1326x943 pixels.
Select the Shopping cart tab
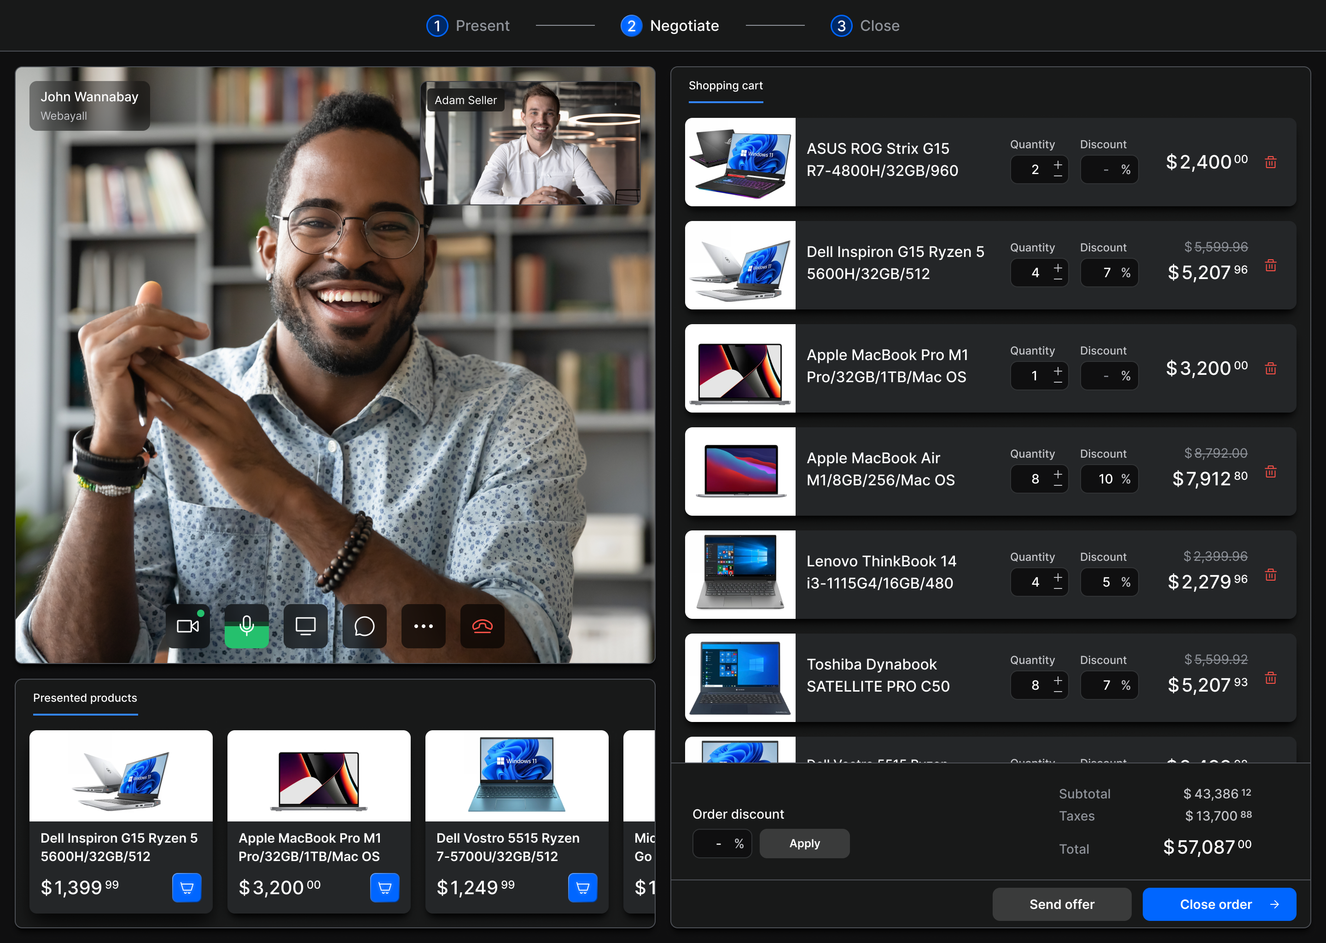click(x=726, y=85)
